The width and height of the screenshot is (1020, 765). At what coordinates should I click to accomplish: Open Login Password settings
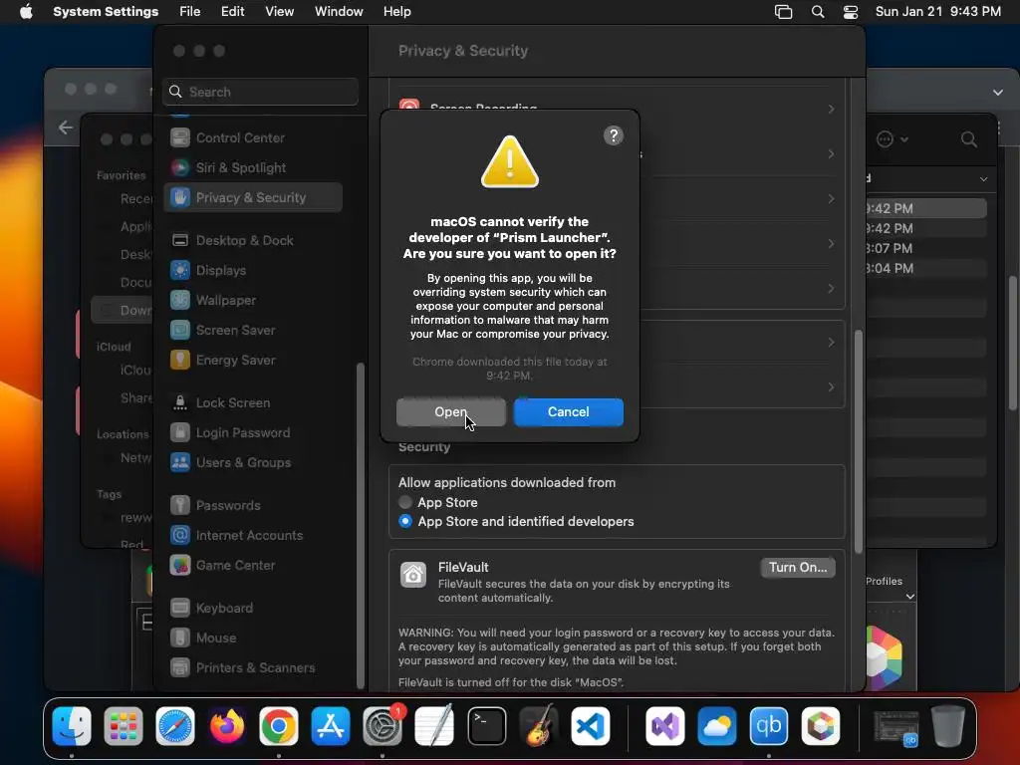coord(253,433)
